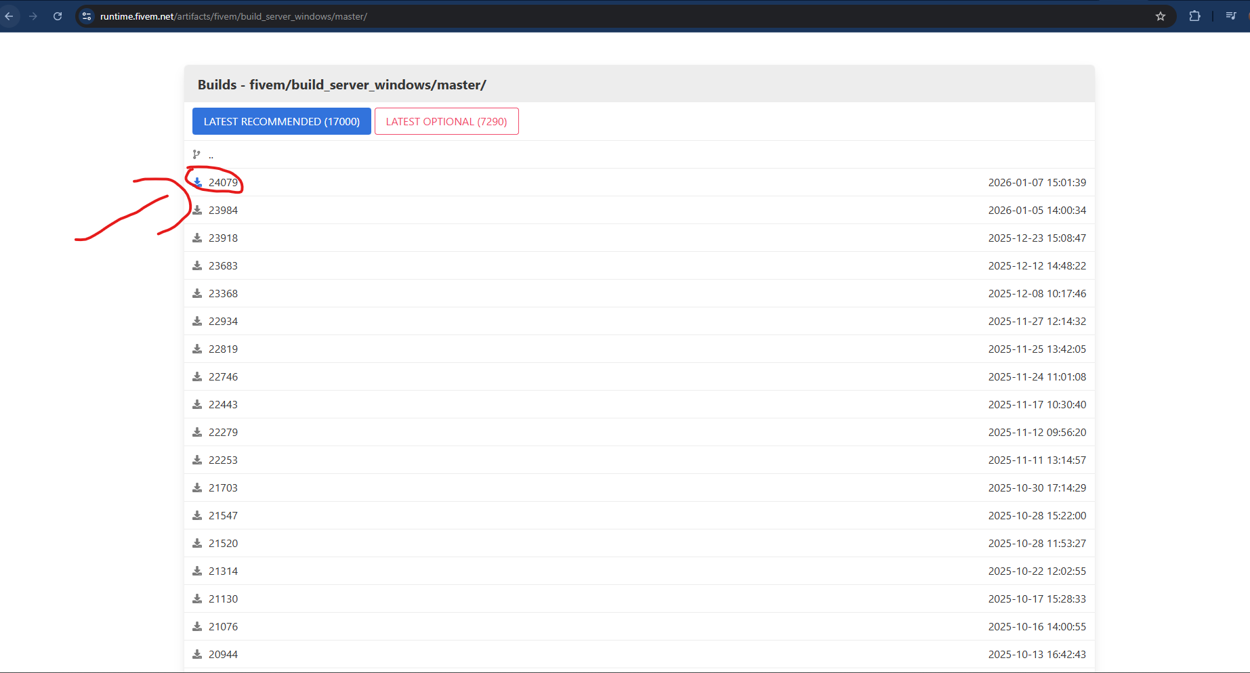Viewport: 1250px width, 673px height.
Task: Click download icon beside build 22934
Action: (x=197, y=321)
